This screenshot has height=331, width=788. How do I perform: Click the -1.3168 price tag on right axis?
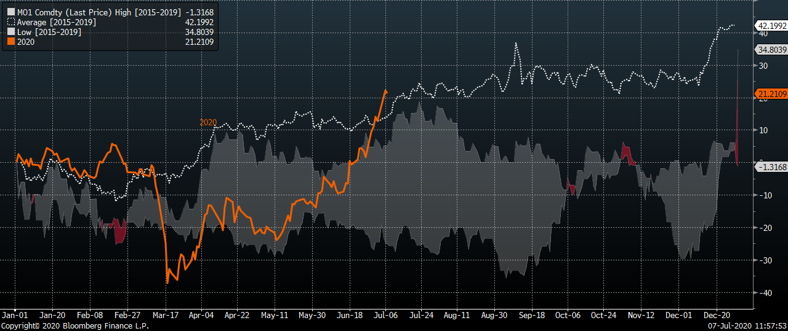[771, 167]
